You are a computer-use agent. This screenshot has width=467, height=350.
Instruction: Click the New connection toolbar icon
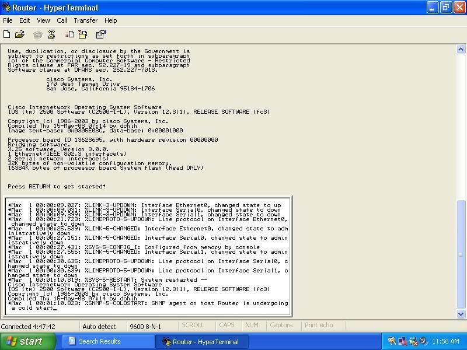6,34
